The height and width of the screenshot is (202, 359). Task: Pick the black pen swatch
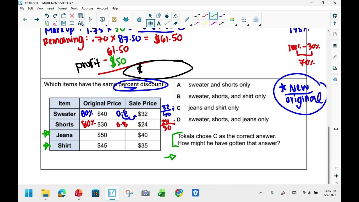pos(197,16)
